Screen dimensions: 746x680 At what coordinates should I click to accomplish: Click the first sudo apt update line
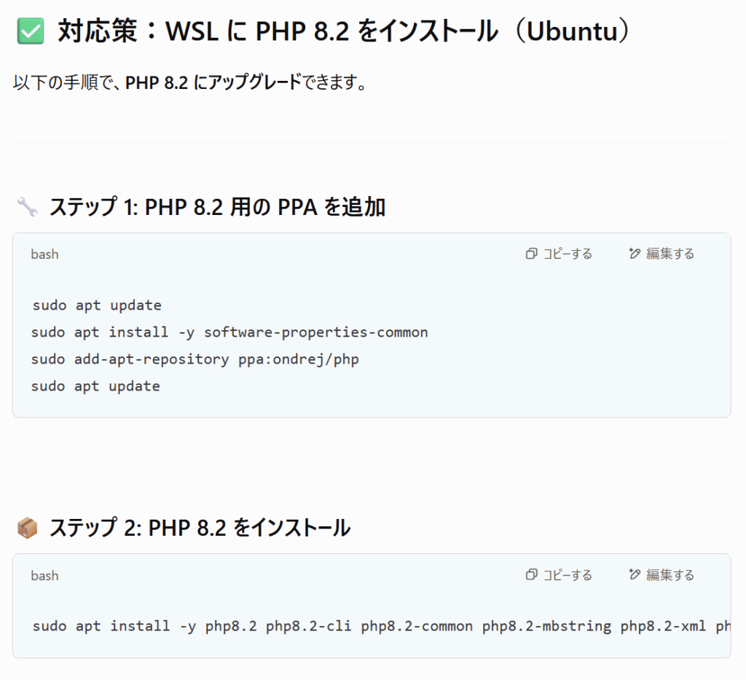coord(97,305)
